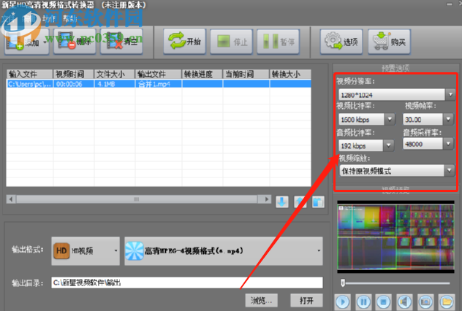Open the 动作 menu

[x=49, y=19]
